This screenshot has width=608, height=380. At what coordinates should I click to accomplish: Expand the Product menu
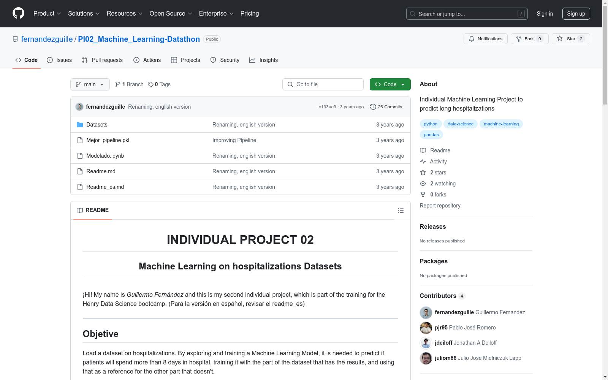[x=47, y=14]
